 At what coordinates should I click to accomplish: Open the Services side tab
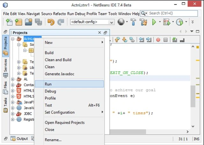(x=5, y=68)
